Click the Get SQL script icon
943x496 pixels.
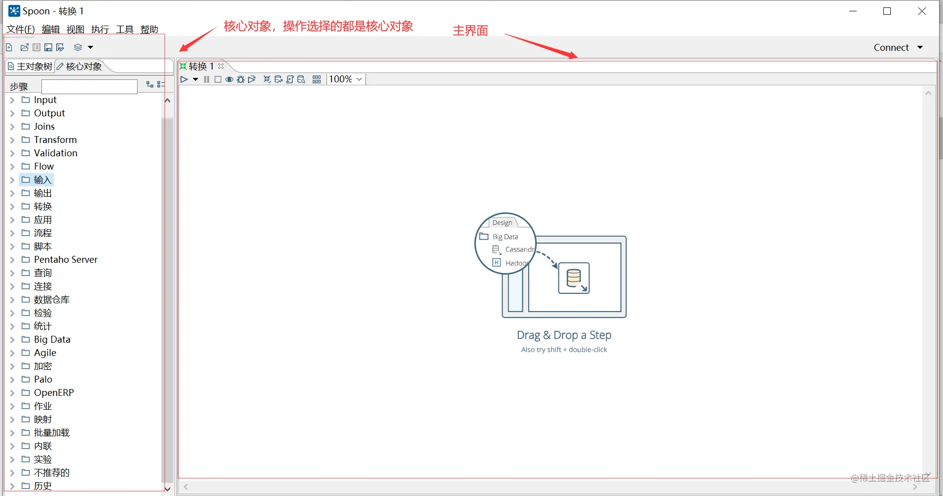(x=290, y=79)
